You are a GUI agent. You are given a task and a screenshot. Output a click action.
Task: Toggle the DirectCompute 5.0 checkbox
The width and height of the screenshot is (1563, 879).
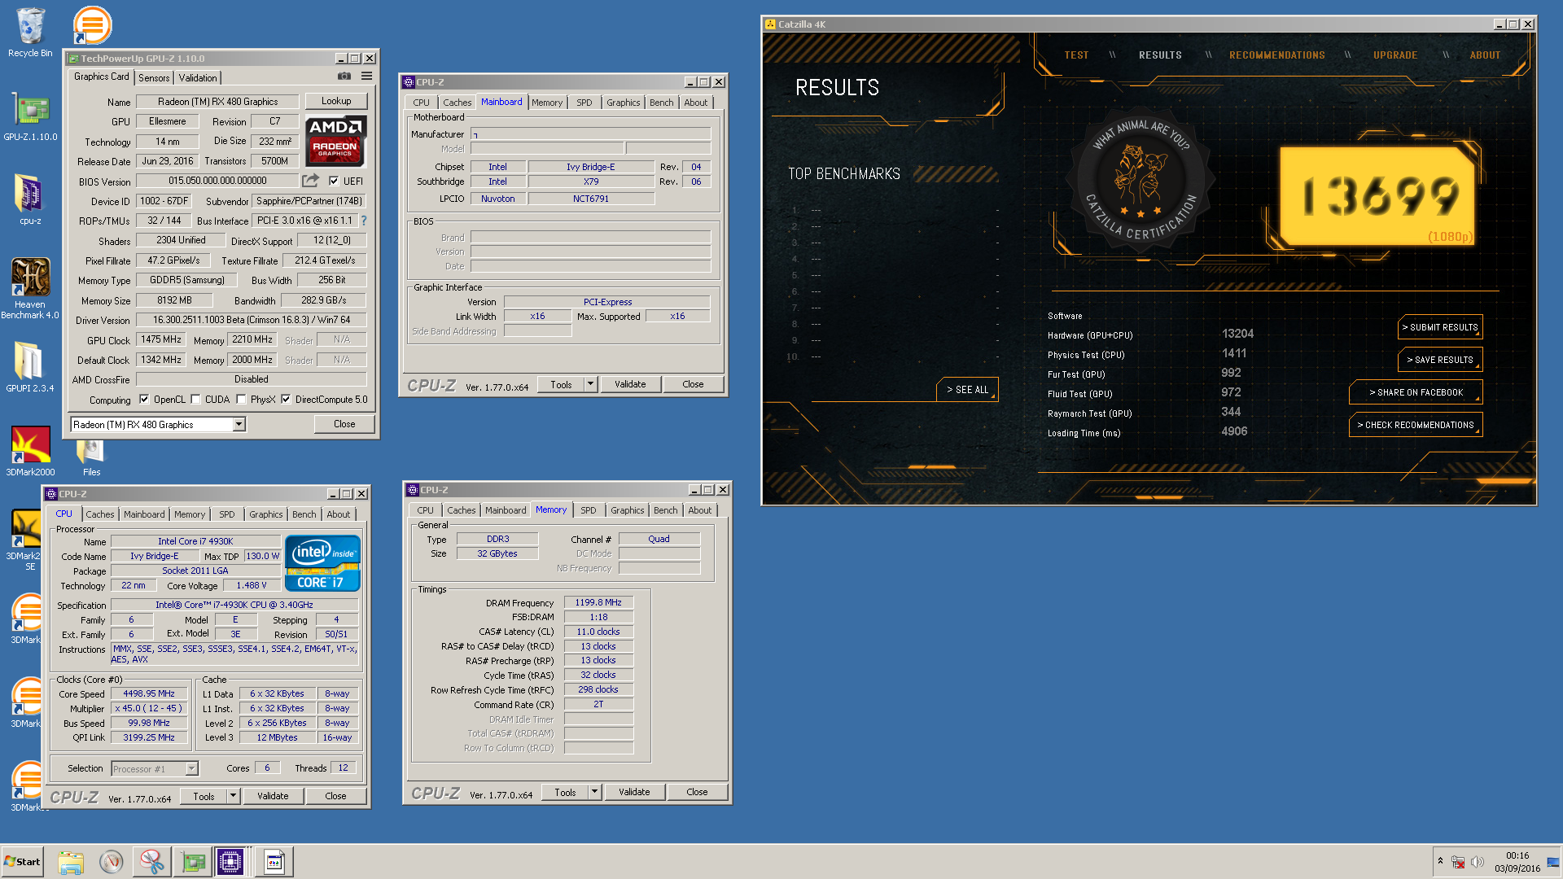tap(286, 400)
